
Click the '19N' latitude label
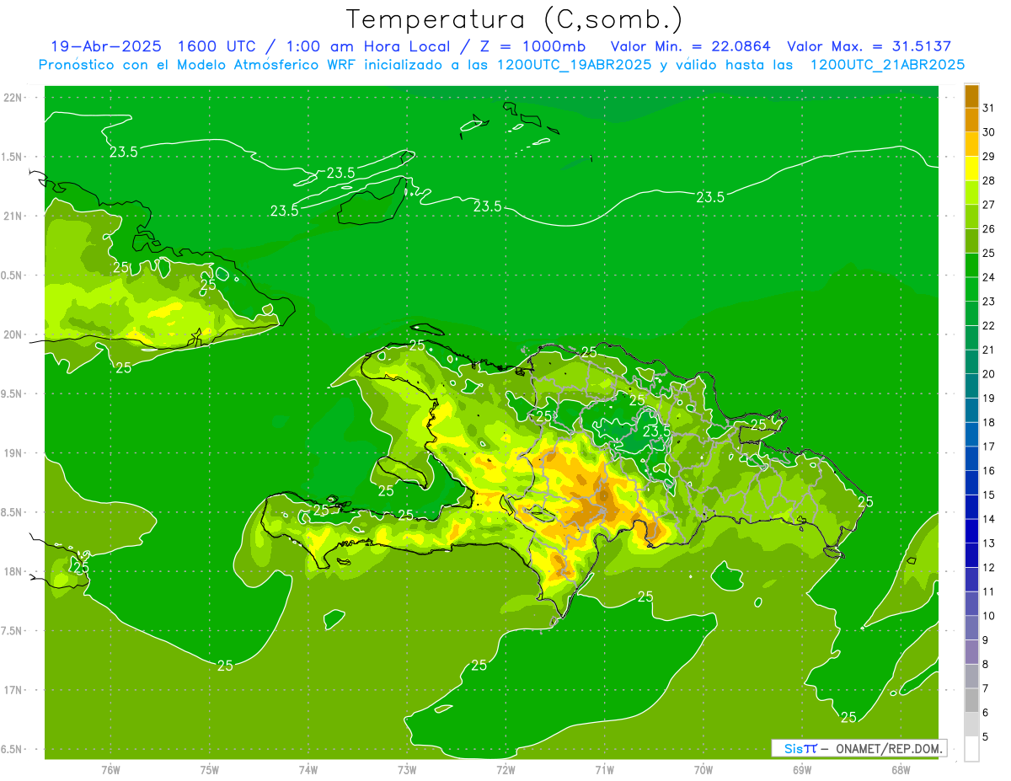click(14, 452)
